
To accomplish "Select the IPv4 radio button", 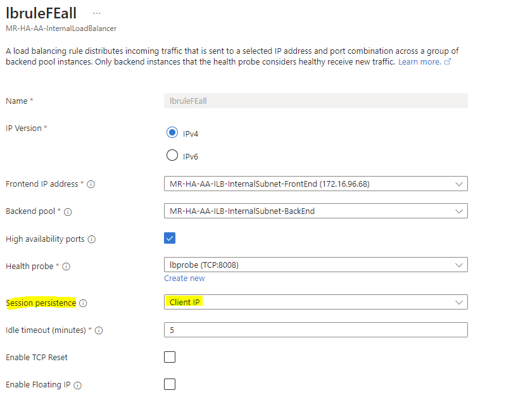I will click(172, 133).
